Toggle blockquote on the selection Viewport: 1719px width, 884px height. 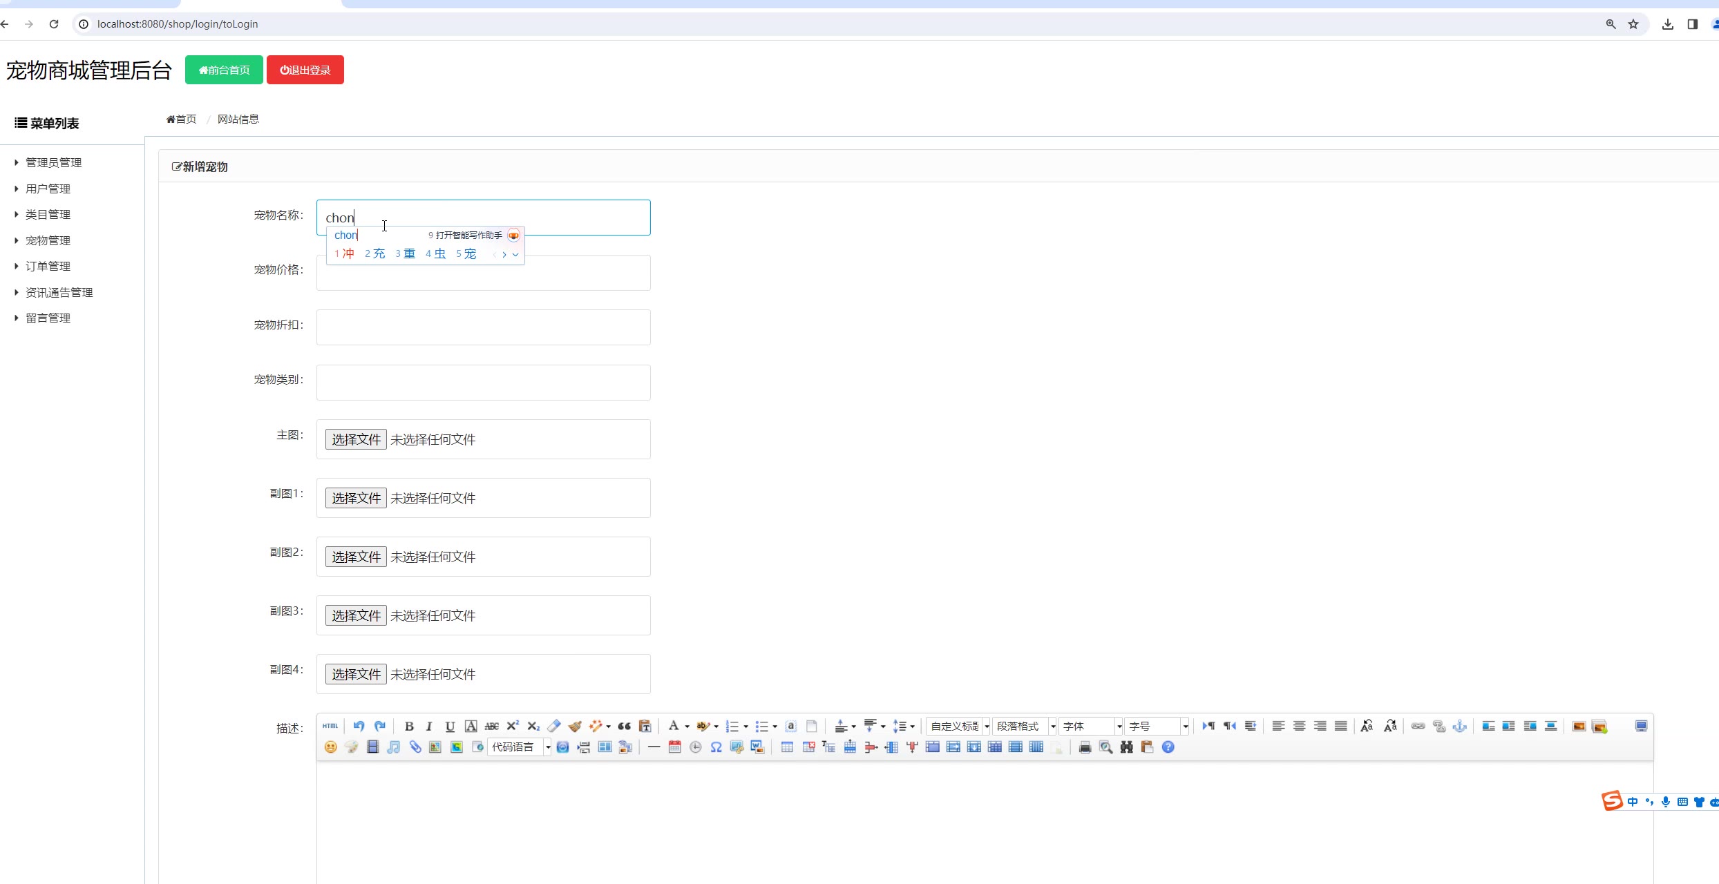(x=624, y=726)
